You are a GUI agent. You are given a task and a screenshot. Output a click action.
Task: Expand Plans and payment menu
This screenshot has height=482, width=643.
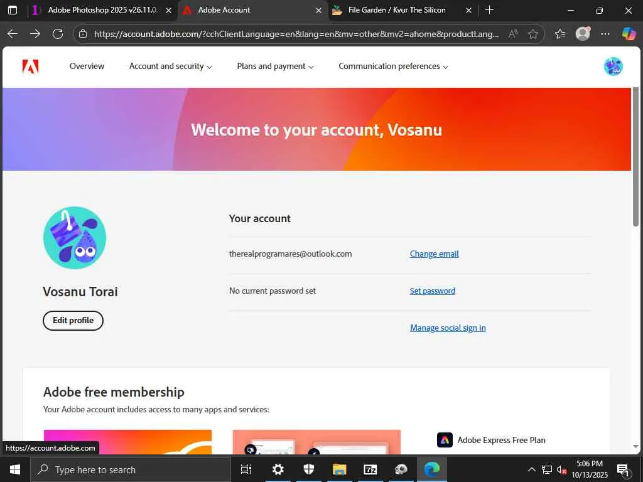pyautogui.click(x=275, y=67)
